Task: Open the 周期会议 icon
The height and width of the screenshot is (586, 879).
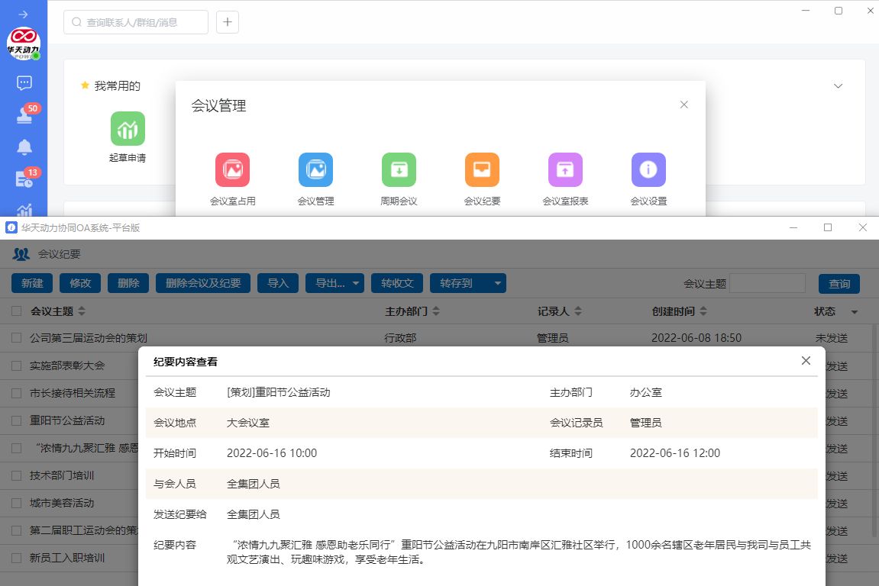Action: click(399, 170)
